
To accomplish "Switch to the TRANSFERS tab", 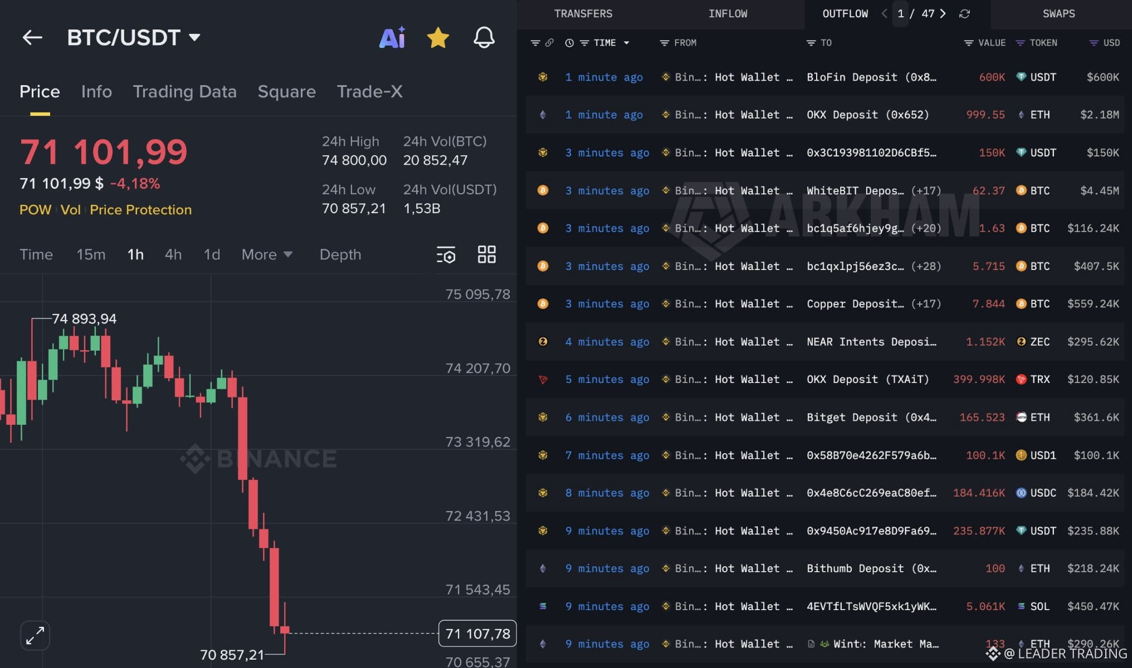I will 583,14.
